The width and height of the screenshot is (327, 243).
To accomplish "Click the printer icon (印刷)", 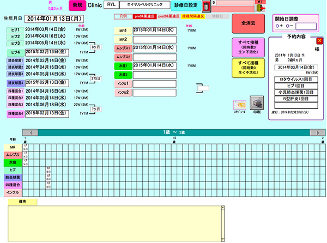I will (256, 102).
